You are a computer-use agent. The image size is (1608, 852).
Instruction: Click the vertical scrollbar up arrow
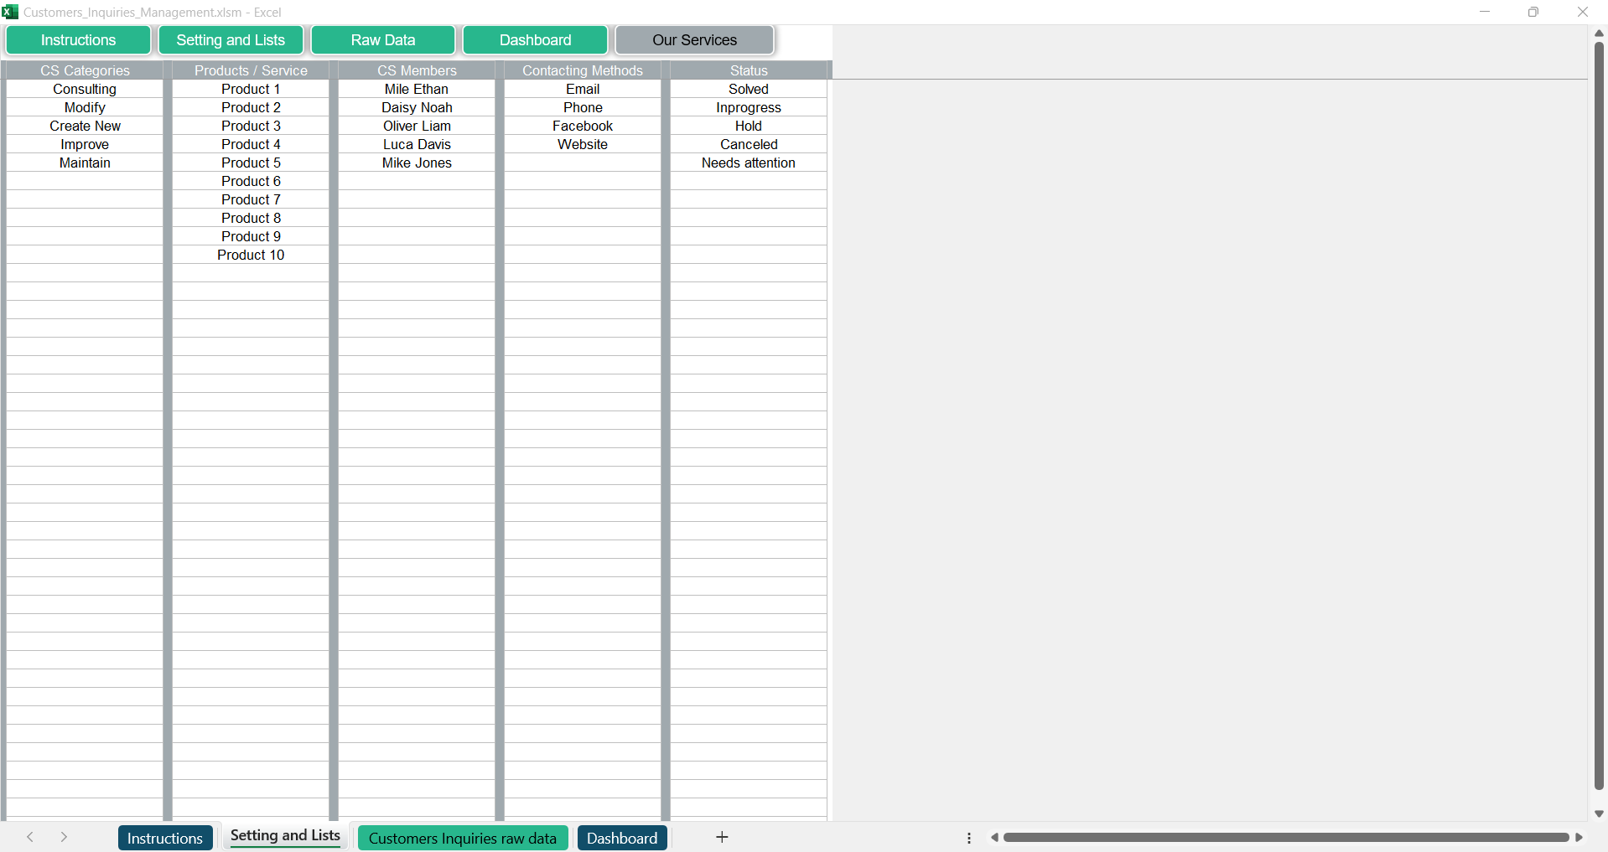pyautogui.click(x=1599, y=34)
